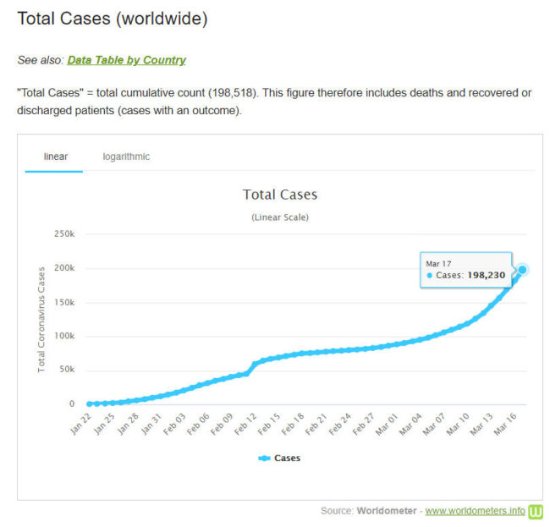Switch to the logarithmic tab
Image resolution: width=550 pixels, height=527 pixels.
tap(126, 156)
